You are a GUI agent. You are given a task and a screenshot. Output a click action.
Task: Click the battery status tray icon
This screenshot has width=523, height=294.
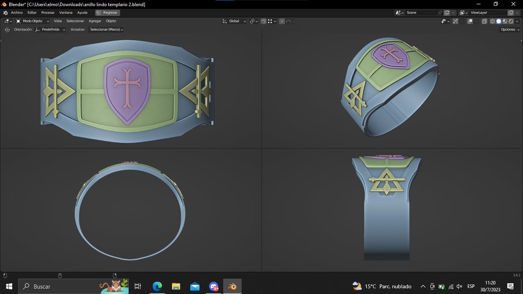point(441,286)
